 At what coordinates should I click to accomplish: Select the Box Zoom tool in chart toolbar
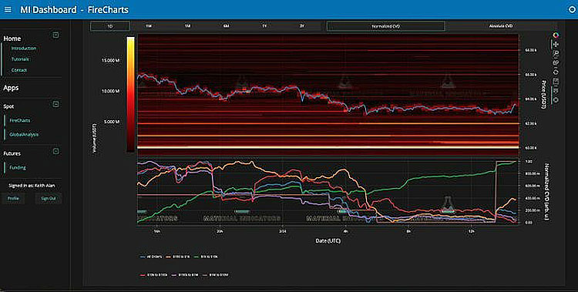[x=556, y=53]
